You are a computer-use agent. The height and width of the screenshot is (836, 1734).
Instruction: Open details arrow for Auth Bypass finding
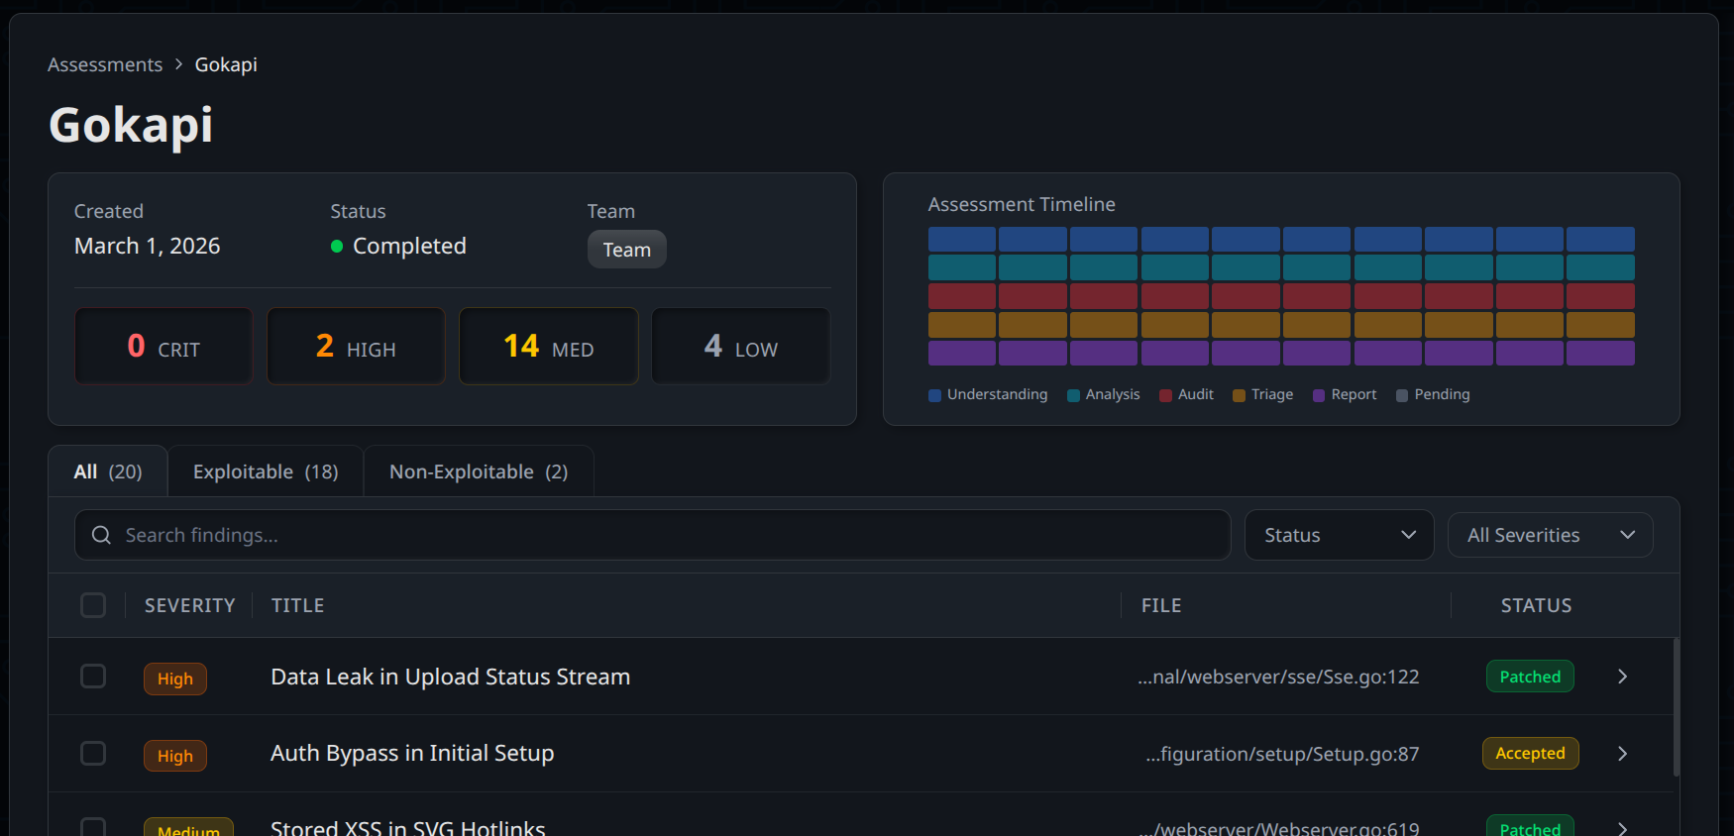pos(1622,754)
